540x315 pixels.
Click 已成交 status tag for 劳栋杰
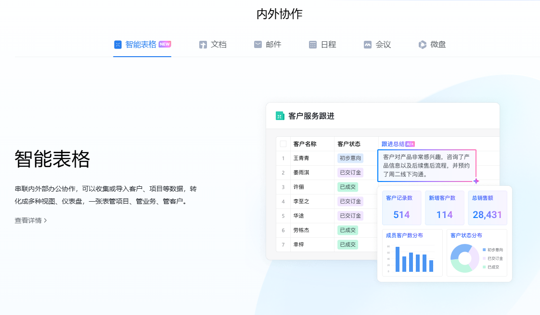347,230
